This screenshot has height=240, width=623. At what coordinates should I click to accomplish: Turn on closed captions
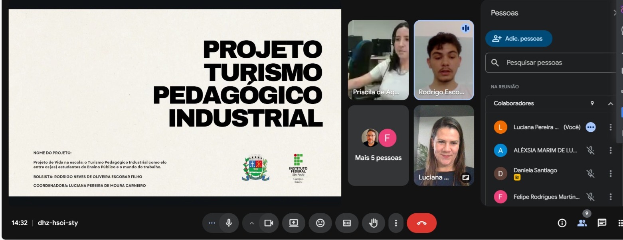pyautogui.click(x=347, y=223)
